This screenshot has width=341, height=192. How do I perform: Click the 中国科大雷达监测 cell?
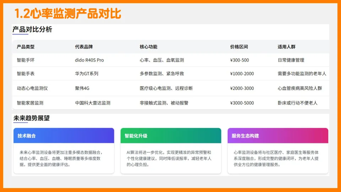coord(93,103)
